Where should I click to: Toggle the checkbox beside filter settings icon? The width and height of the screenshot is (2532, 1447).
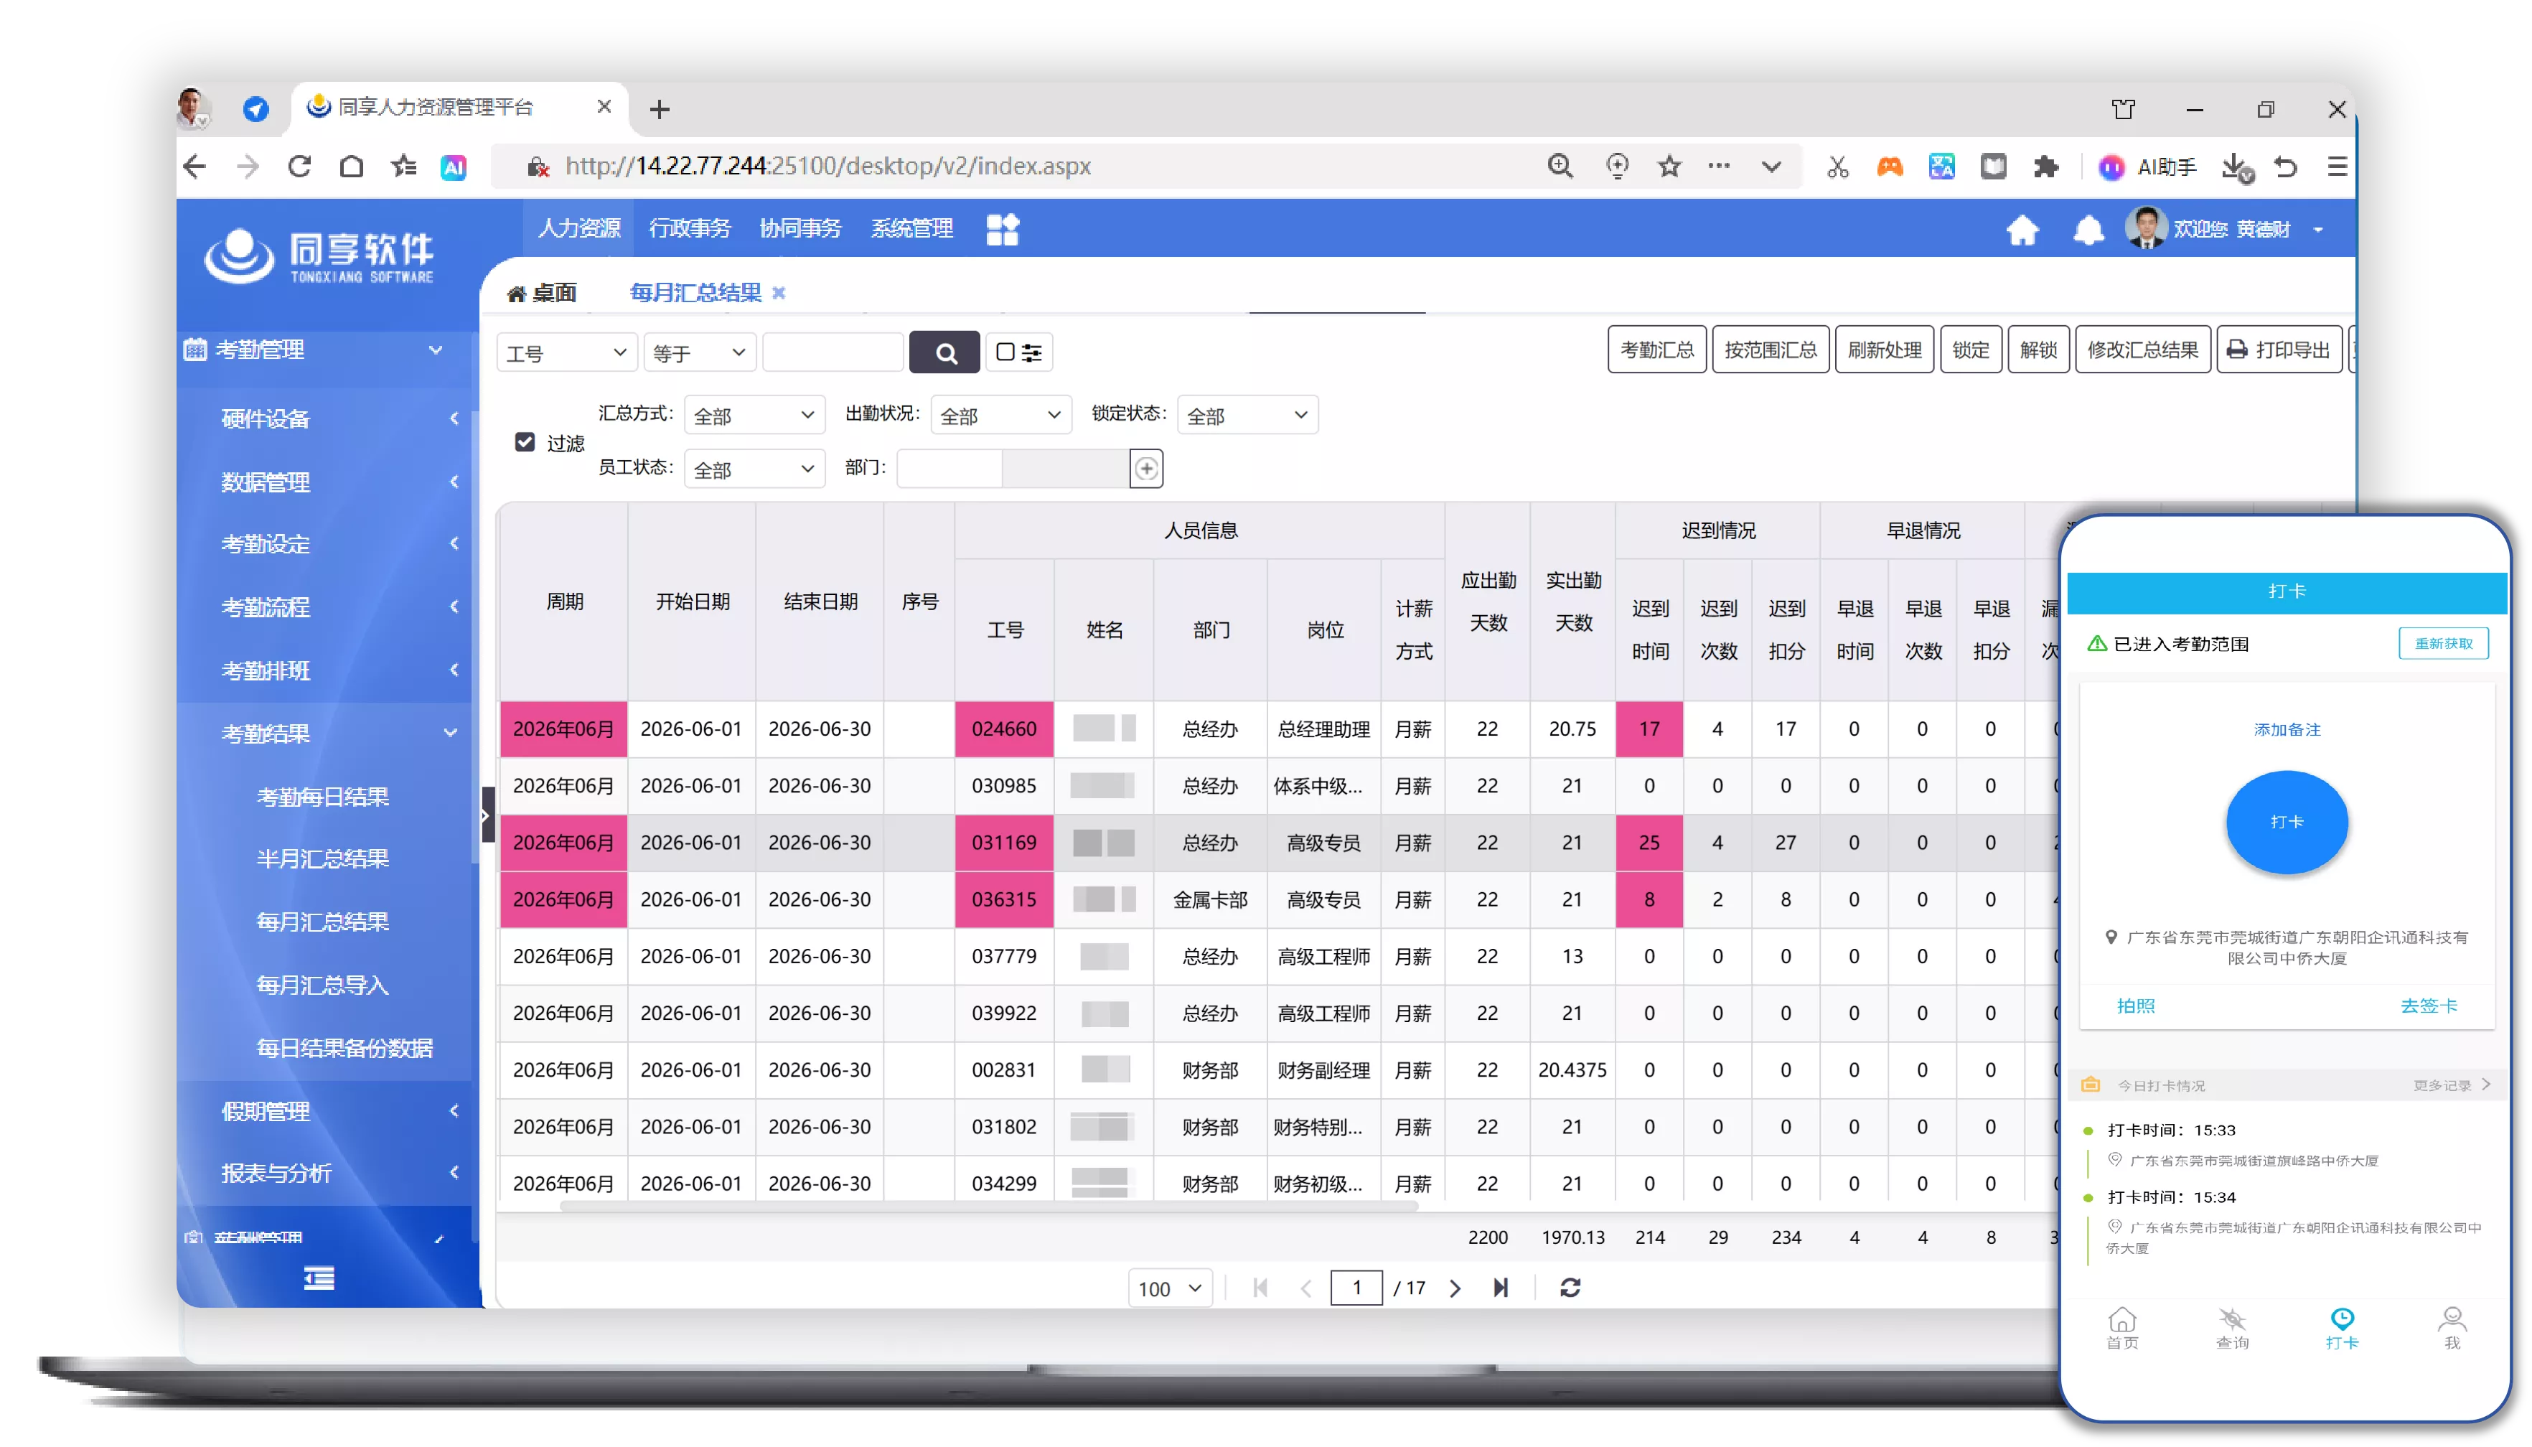point(1005,352)
